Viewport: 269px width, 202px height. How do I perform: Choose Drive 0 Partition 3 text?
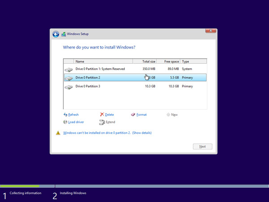(87, 86)
